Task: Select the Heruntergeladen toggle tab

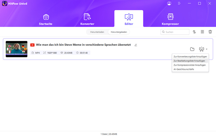Action: 119,32
